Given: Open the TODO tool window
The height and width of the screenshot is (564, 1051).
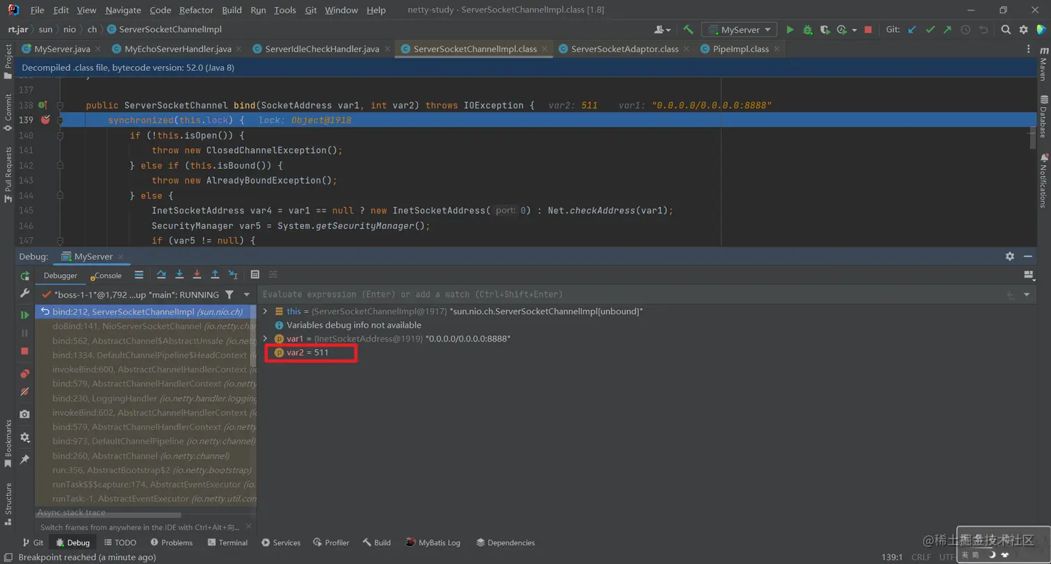Looking at the screenshot, I should coord(120,542).
